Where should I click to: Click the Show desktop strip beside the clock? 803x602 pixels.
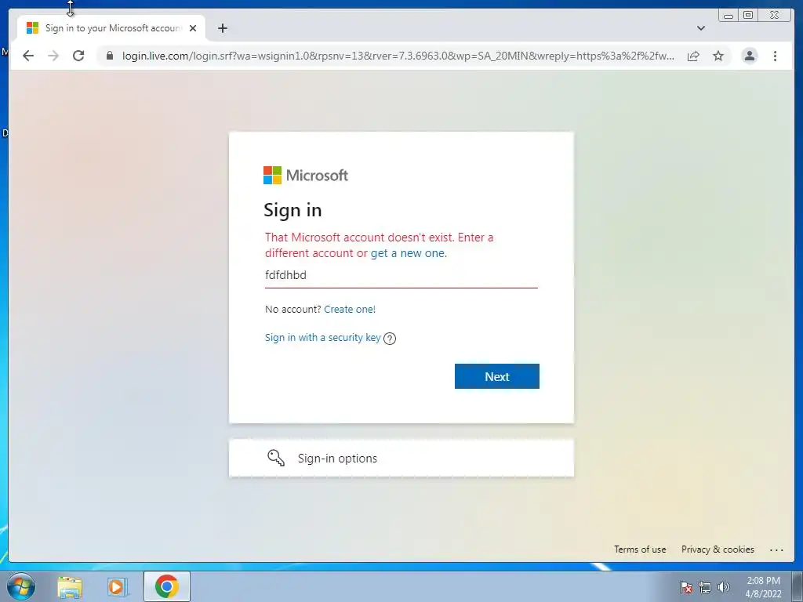[x=798, y=586]
